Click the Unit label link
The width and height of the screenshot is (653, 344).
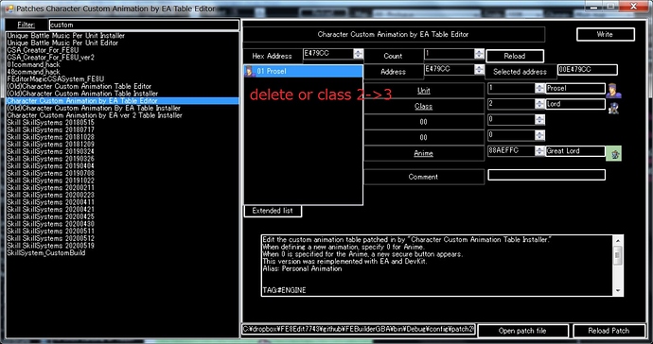point(423,91)
